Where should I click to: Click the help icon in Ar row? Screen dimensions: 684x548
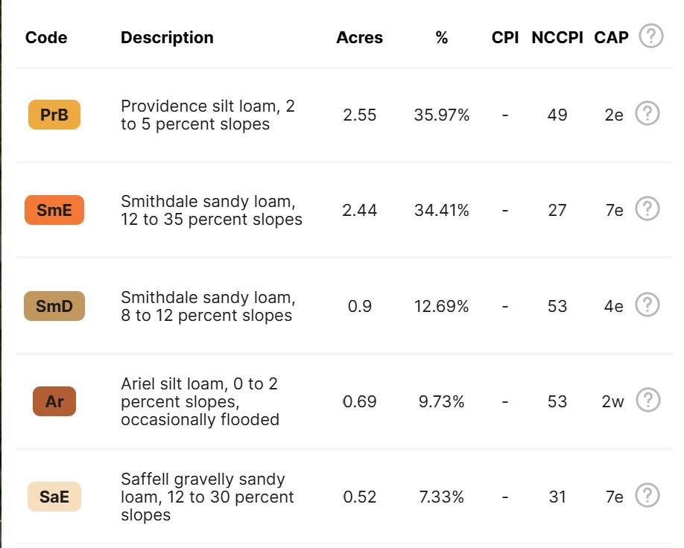(x=647, y=400)
